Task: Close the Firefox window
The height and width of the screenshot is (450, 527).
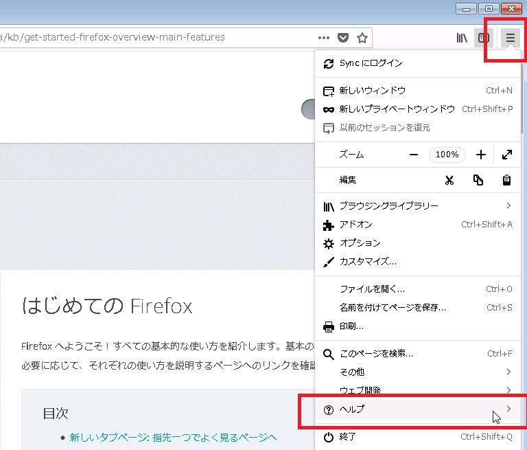Action: coord(511,8)
